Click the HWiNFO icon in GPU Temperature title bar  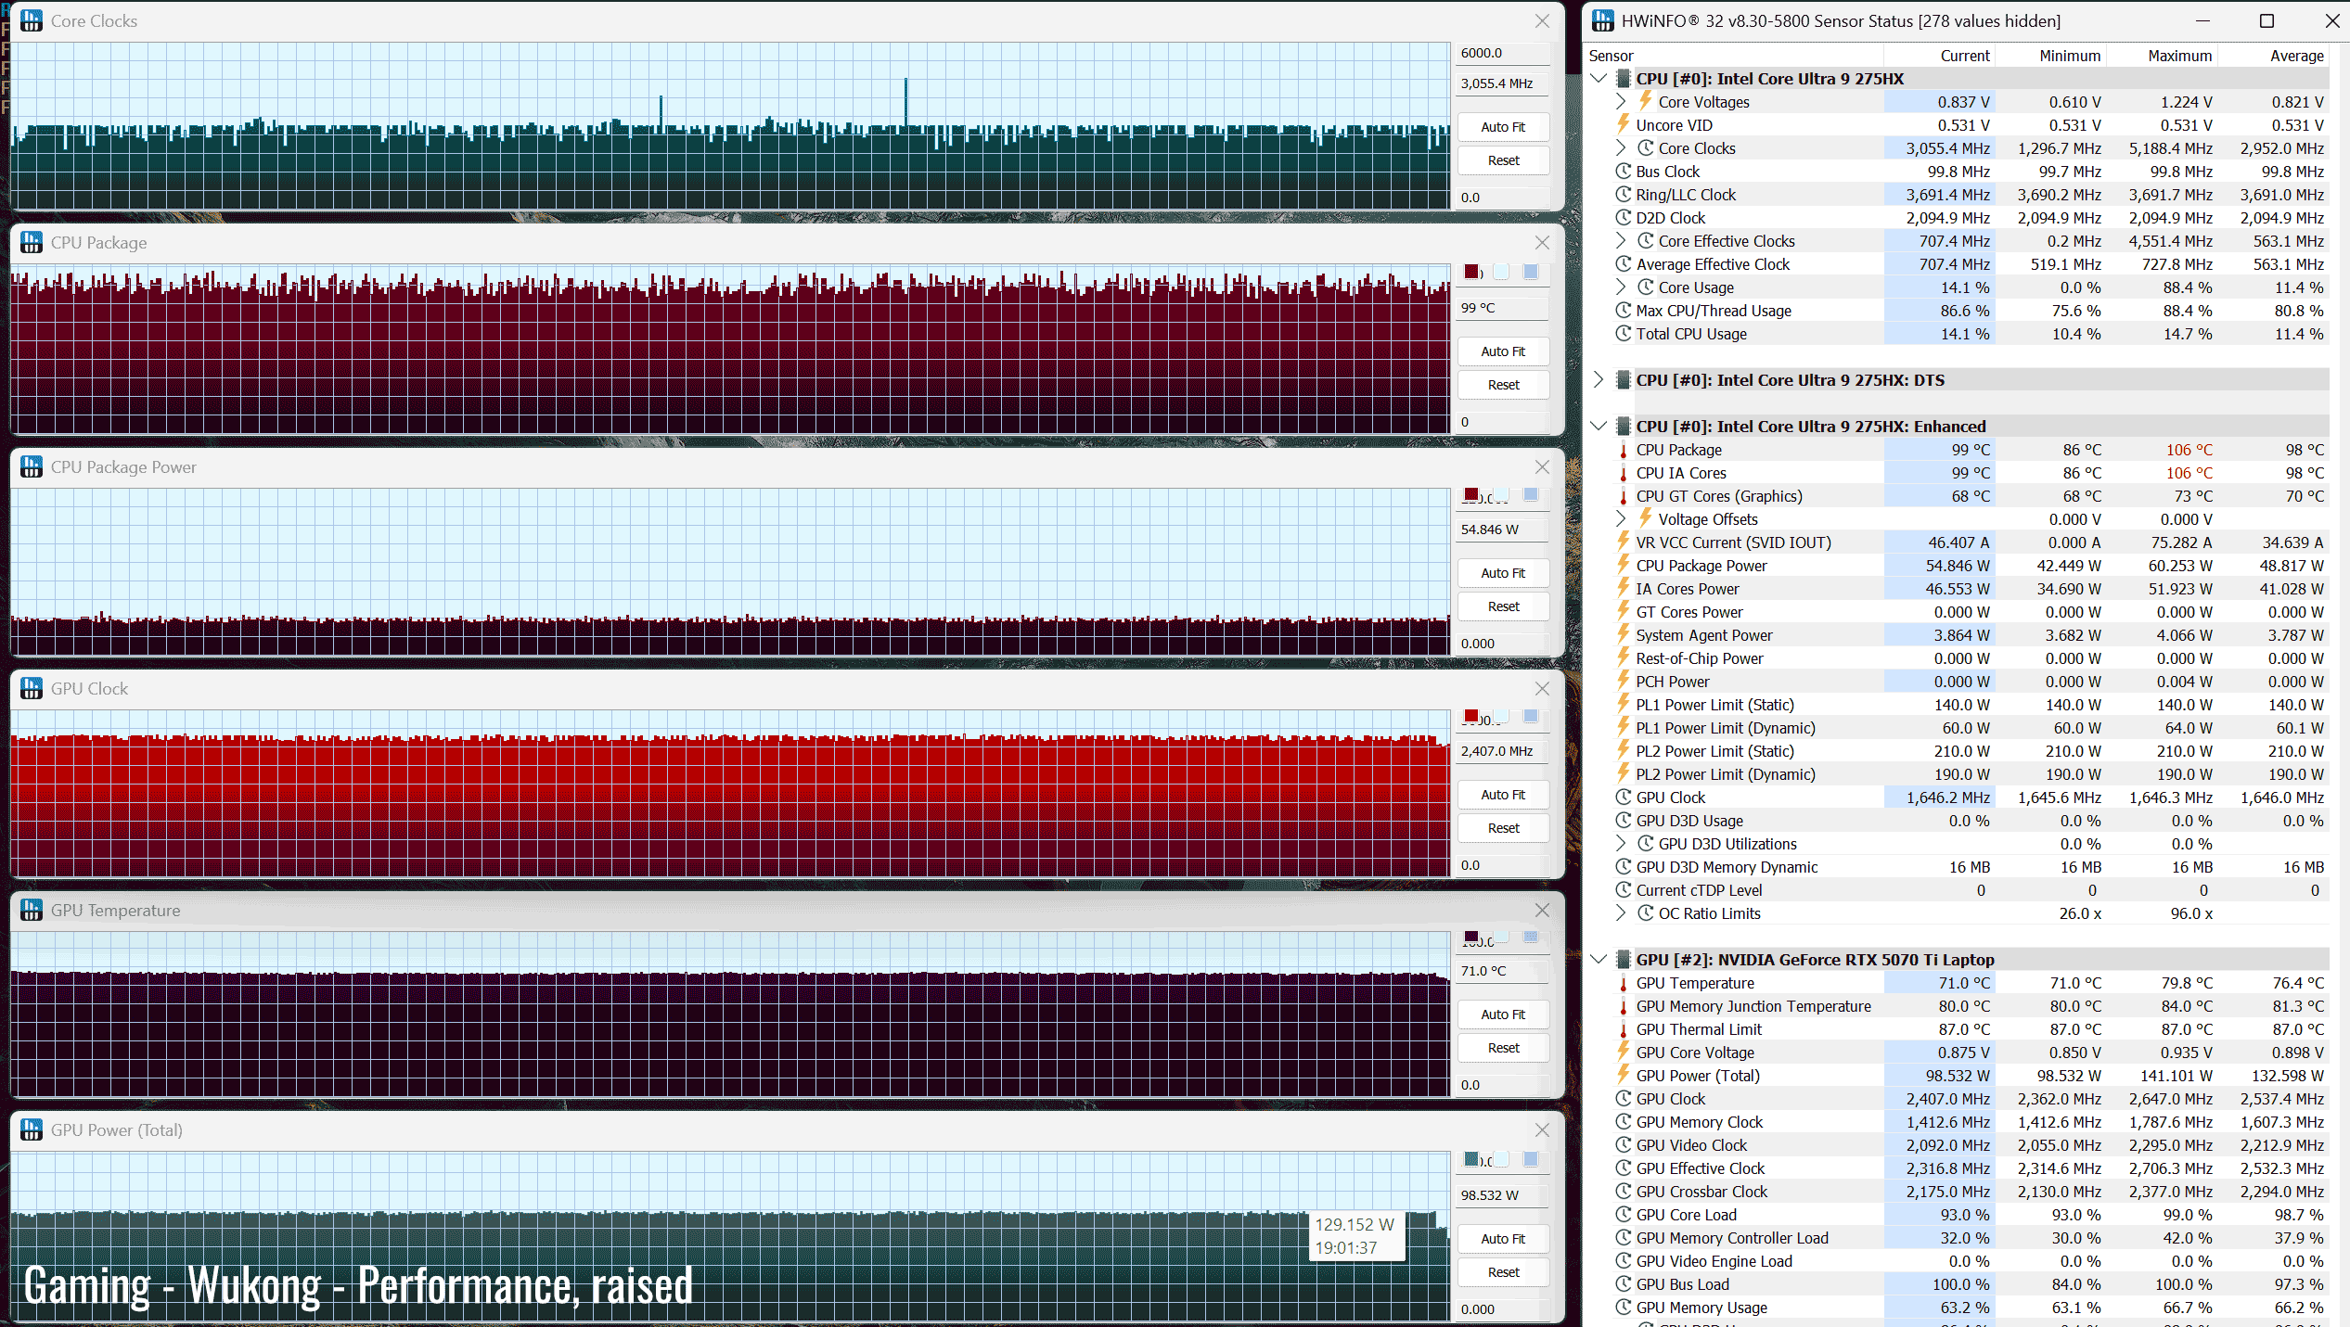click(x=32, y=910)
